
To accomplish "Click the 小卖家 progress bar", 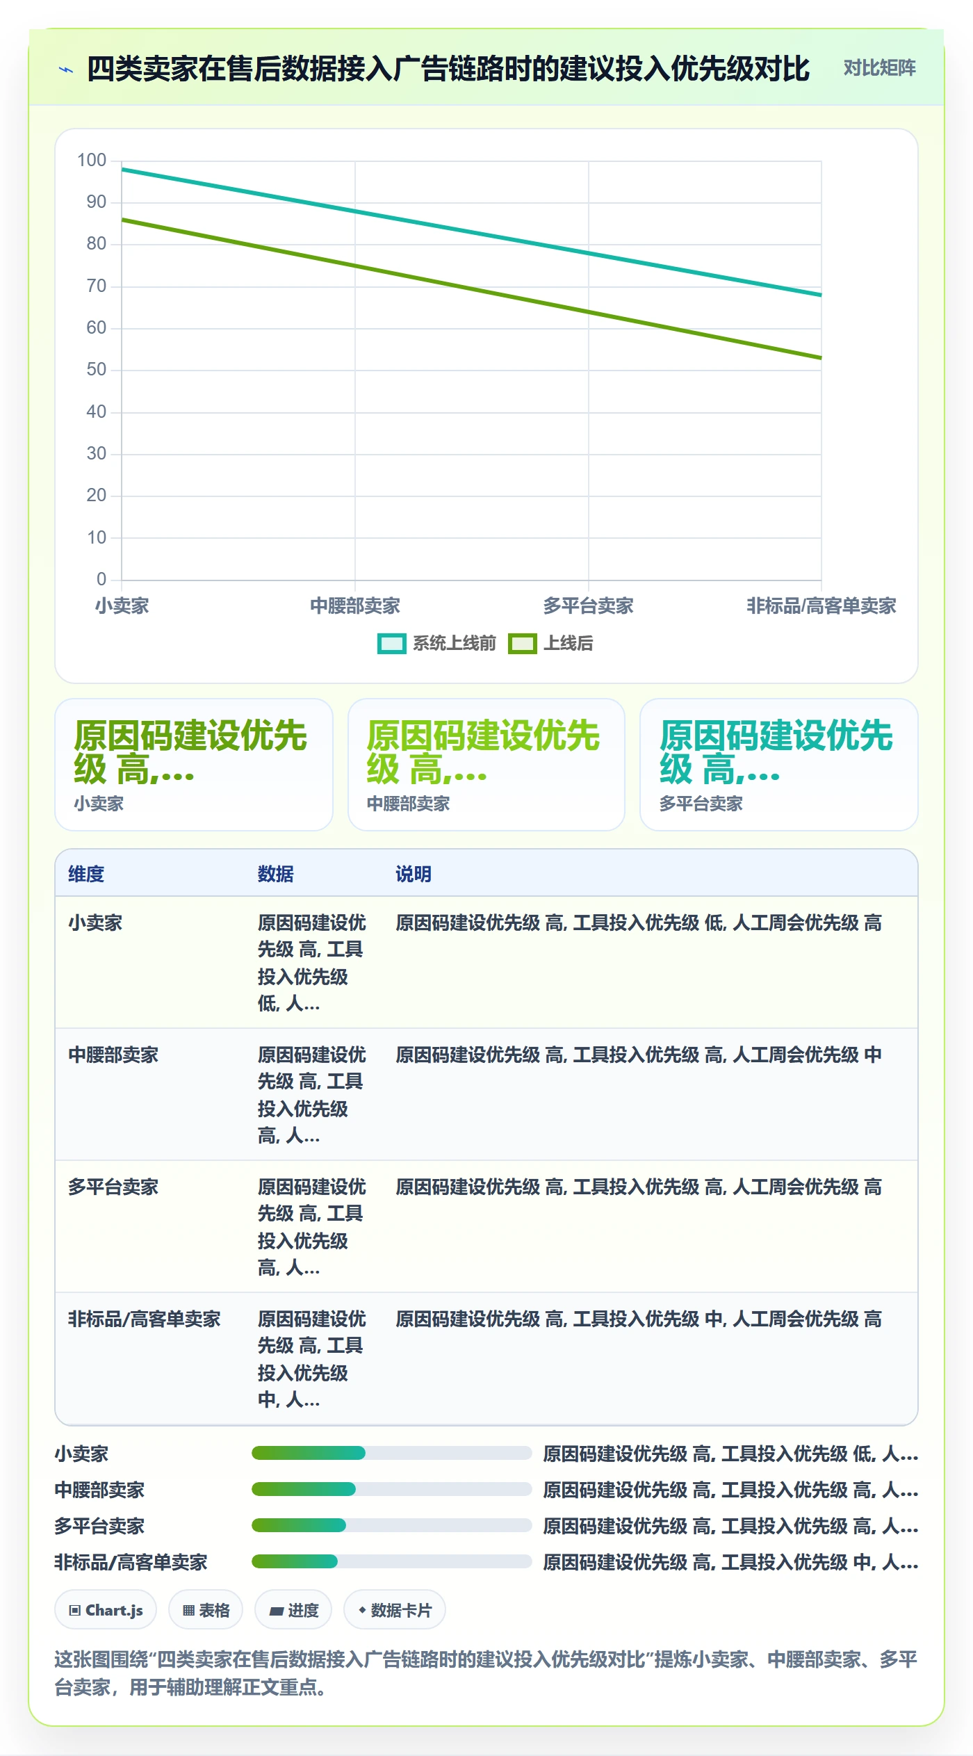I will click(392, 1453).
